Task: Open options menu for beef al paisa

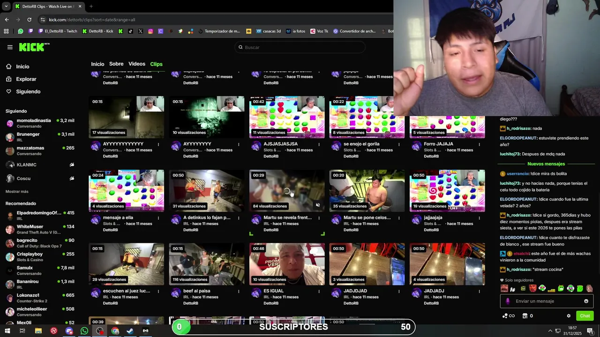Action: tap(239, 292)
